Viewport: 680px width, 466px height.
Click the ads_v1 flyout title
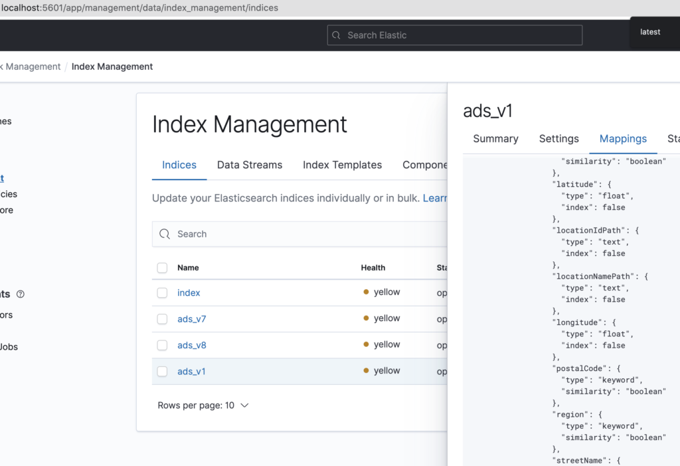488,111
